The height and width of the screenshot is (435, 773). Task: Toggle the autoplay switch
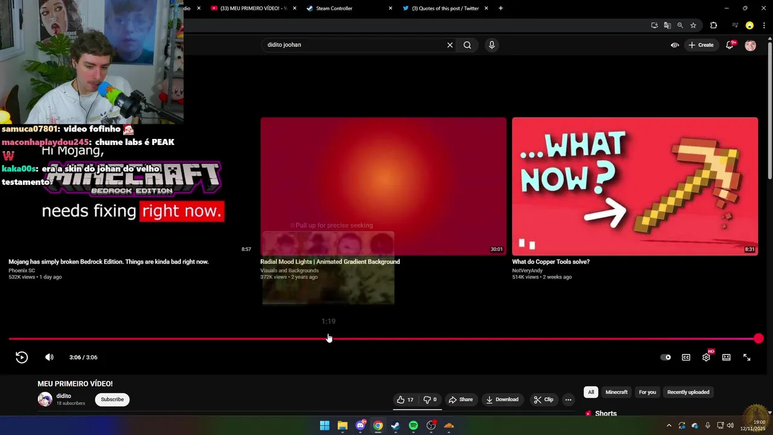point(666,357)
